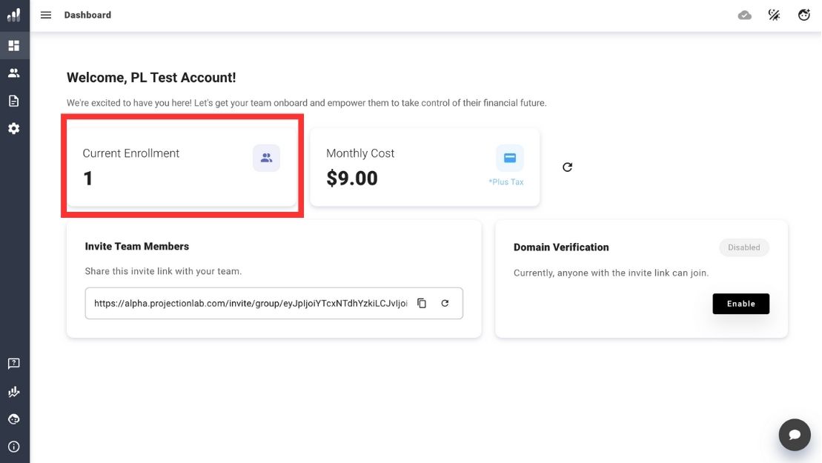822x463 pixels.
Task: Click the chart trend sidebar icon
Action: tap(14, 392)
